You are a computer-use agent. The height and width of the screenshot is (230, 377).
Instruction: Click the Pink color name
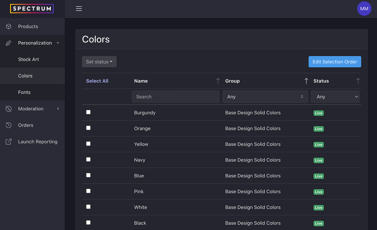click(139, 192)
